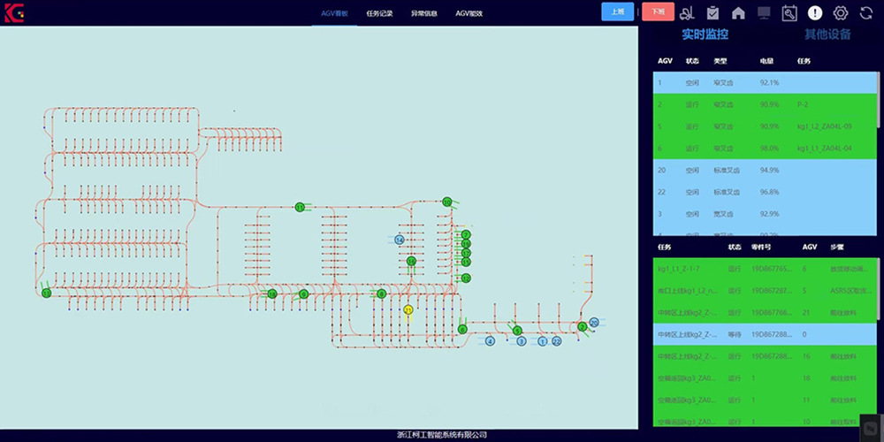Select the 实时监控 panel tab

pyautogui.click(x=705, y=35)
